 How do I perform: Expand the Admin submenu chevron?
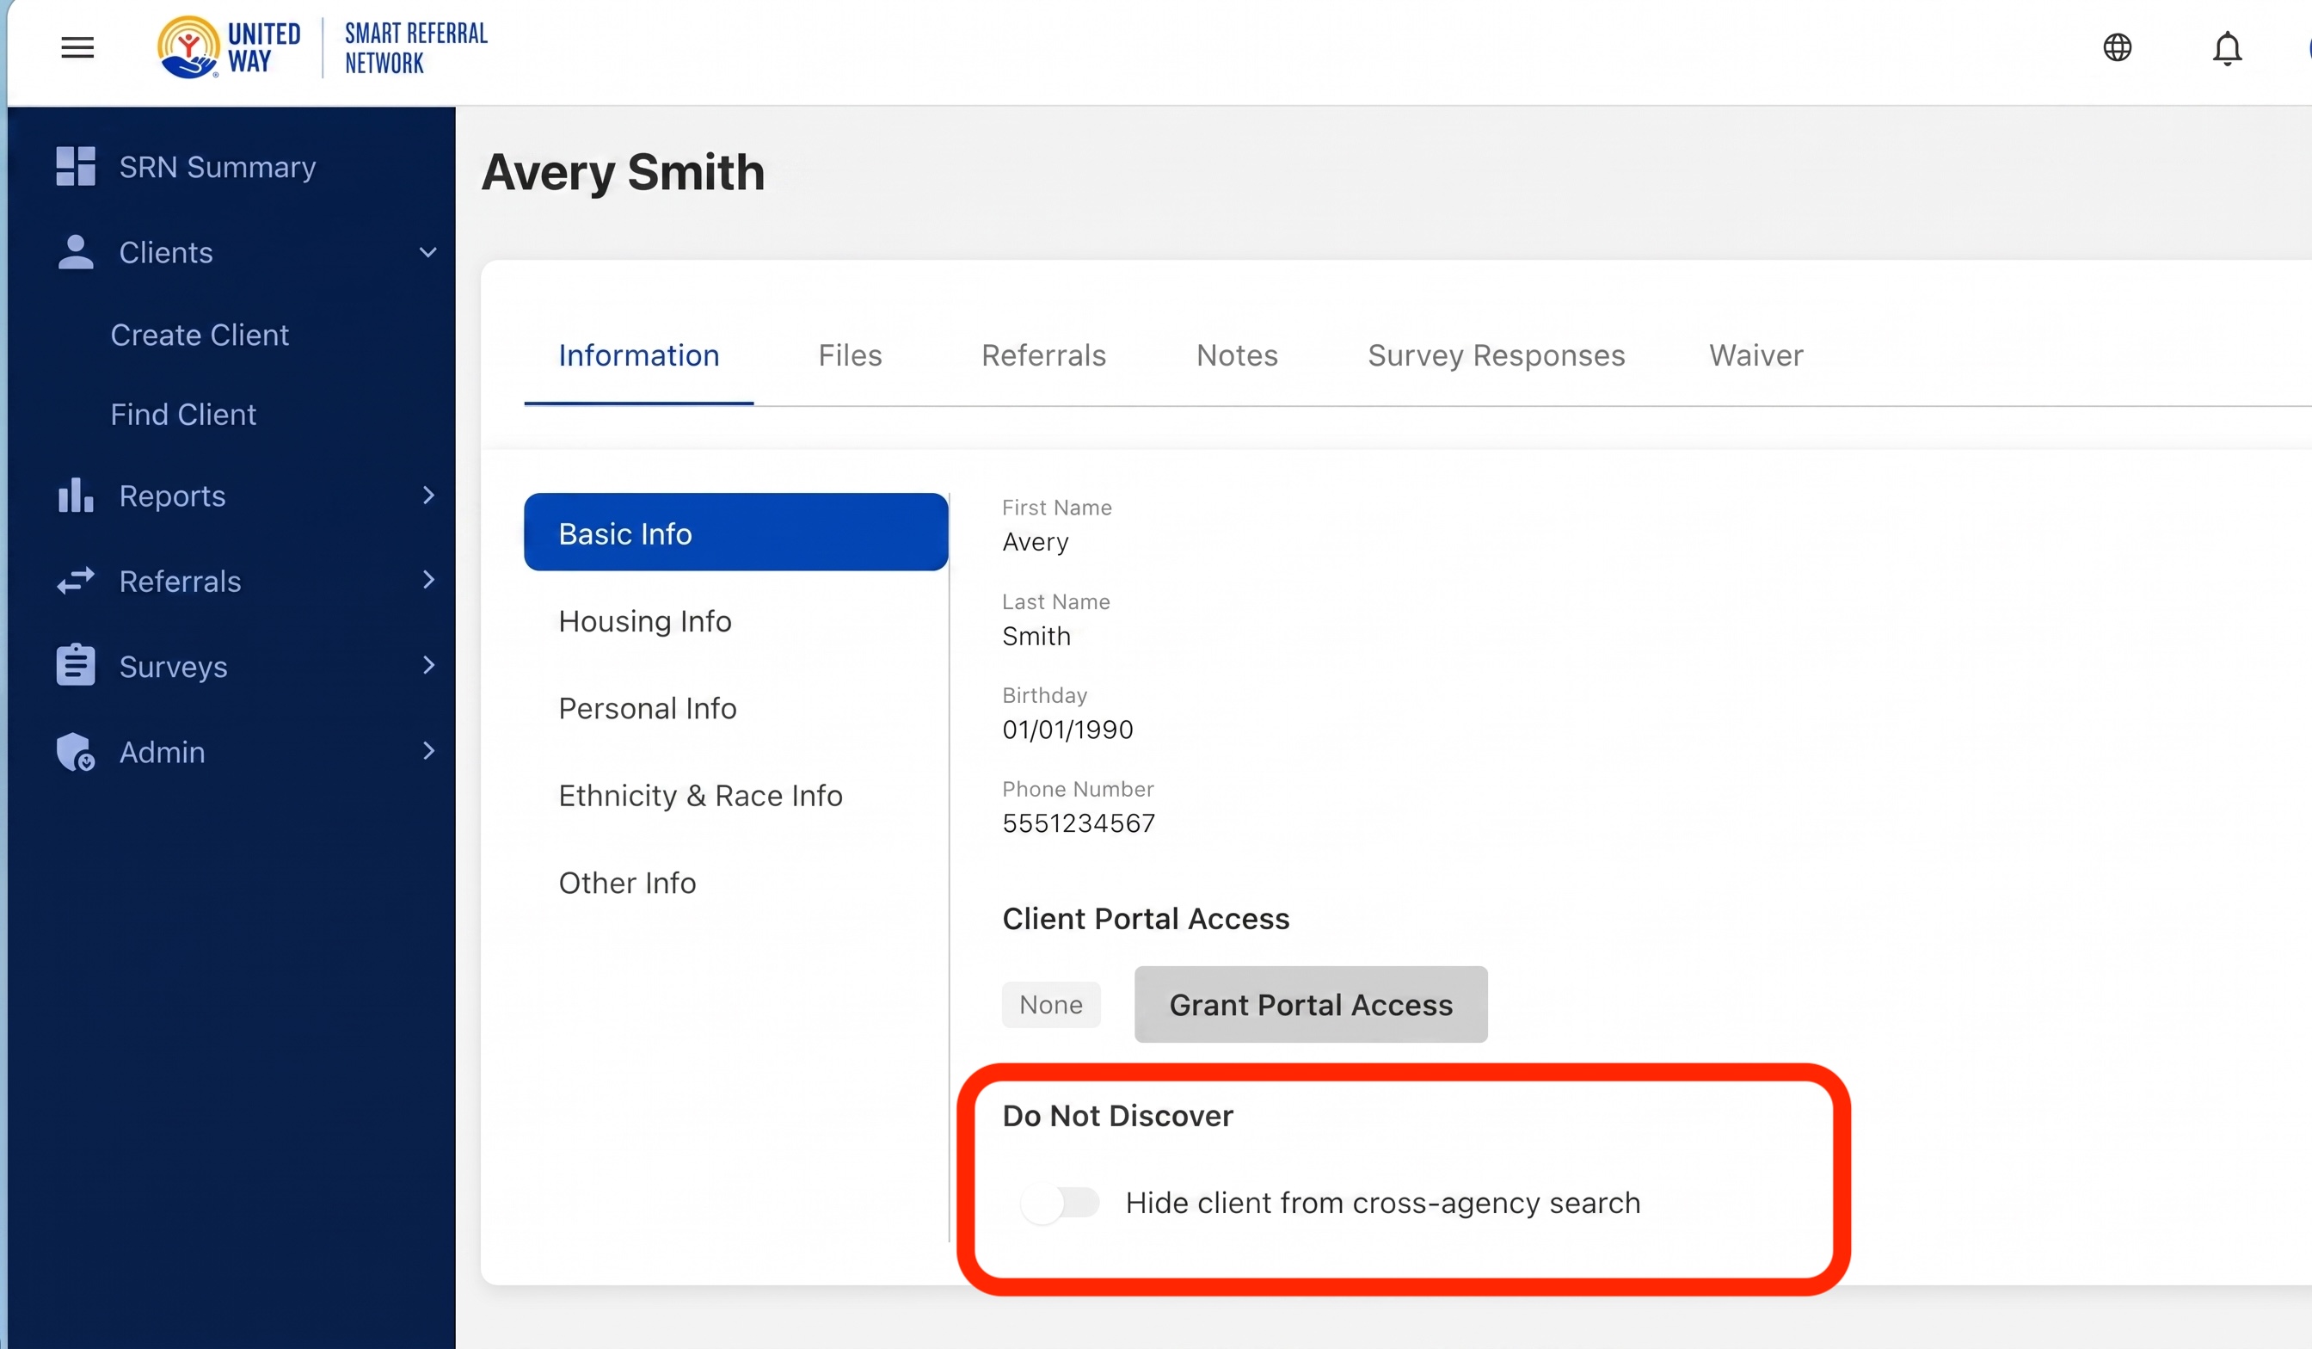pos(428,751)
